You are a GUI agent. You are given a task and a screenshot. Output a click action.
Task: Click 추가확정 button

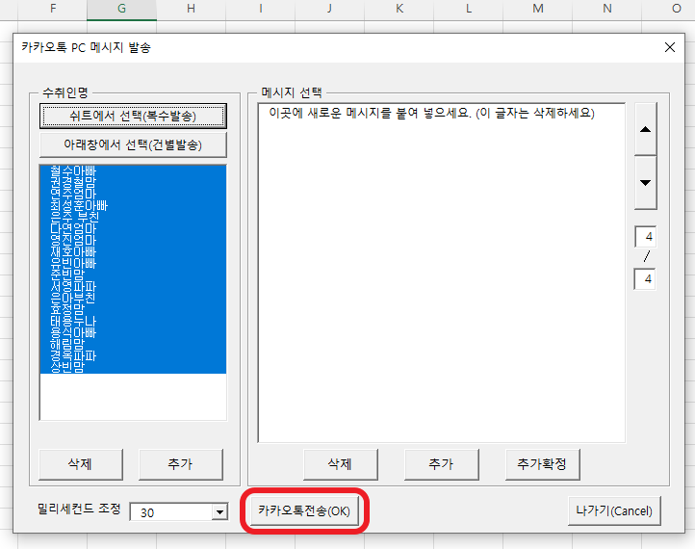click(542, 464)
